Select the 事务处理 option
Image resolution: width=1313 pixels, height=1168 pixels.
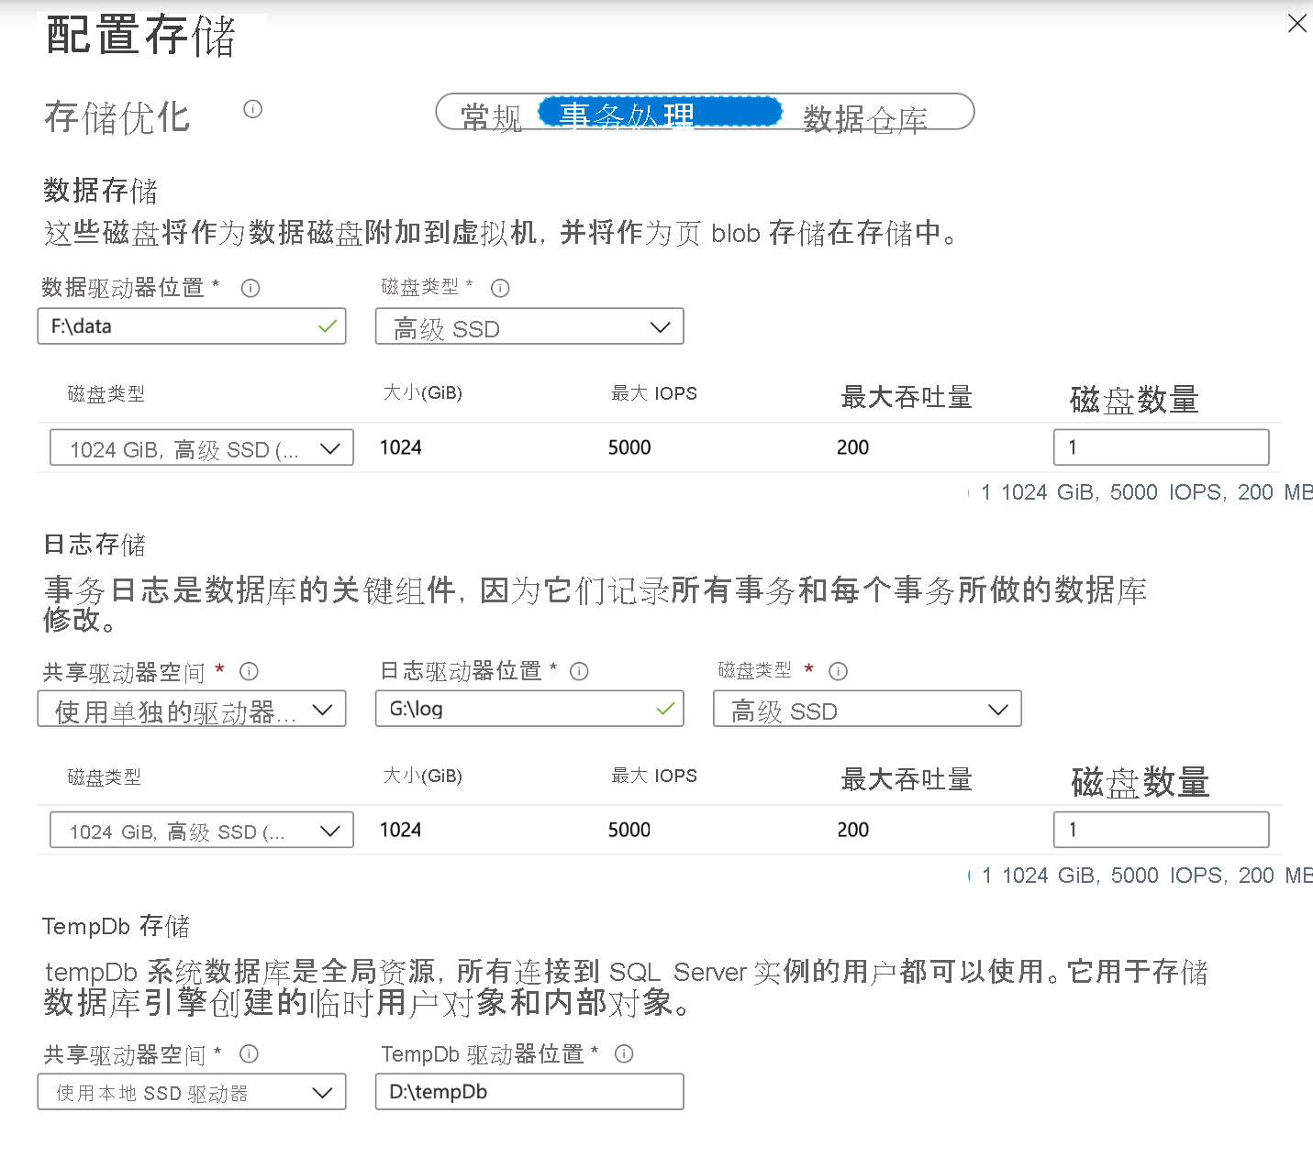click(661, 112)
